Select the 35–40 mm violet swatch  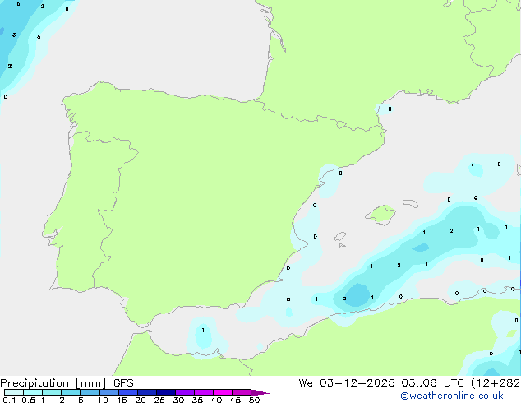pos(204,392)
